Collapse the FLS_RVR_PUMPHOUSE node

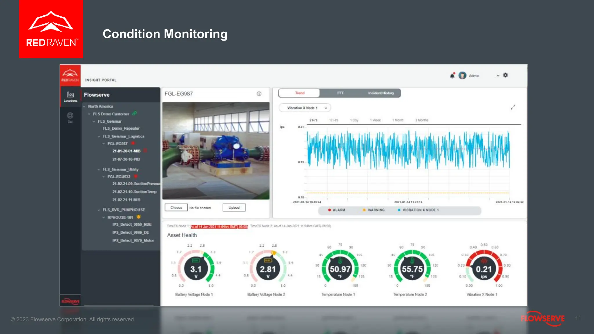point(99,210)
